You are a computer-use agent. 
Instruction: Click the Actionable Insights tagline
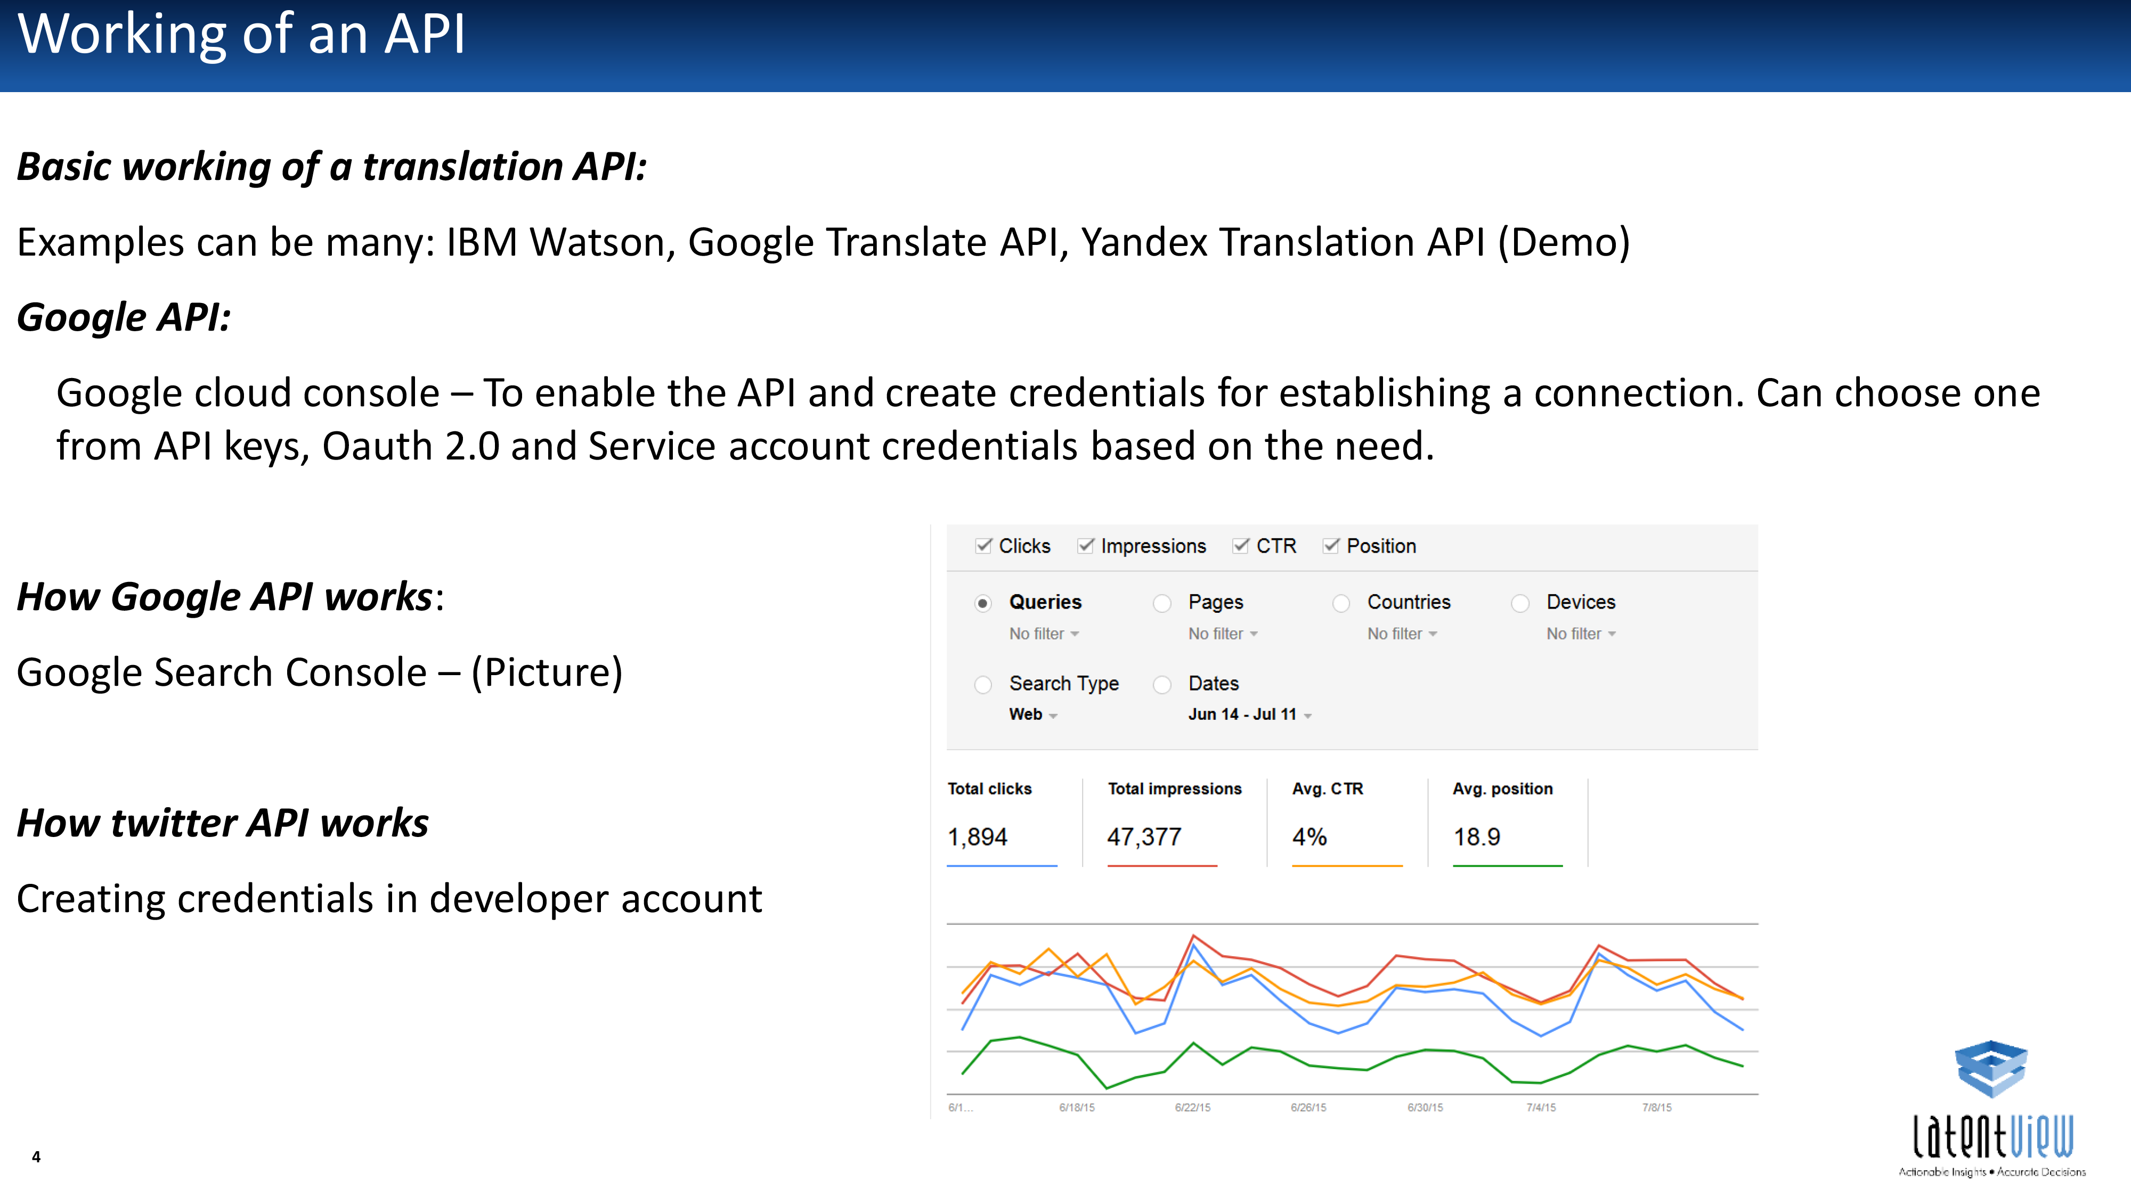1992,1171
